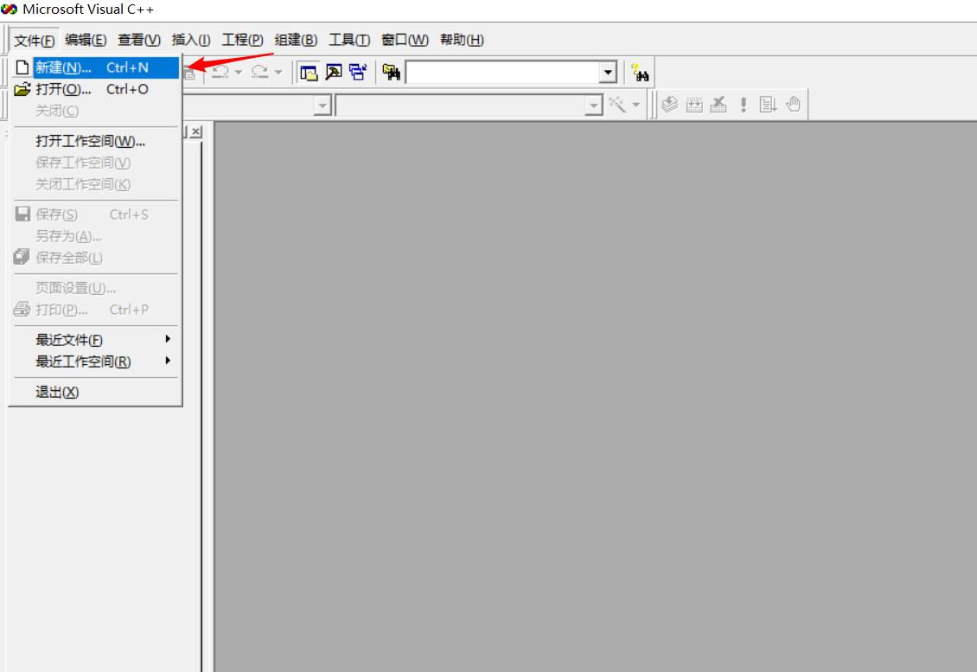Open the Window List icon
Viewport: 977px width, 672px height.
coord(357,73)
